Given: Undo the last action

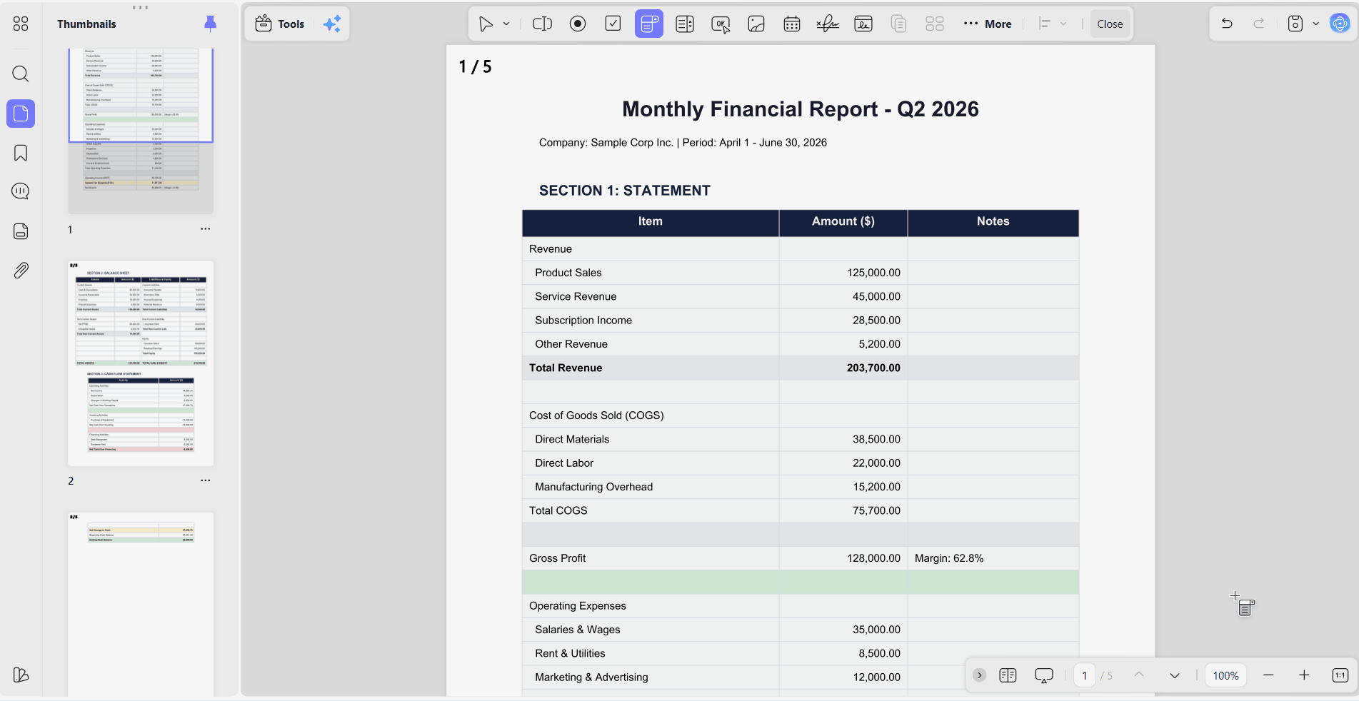Looking at the screenshot, I should [1227, 24].
